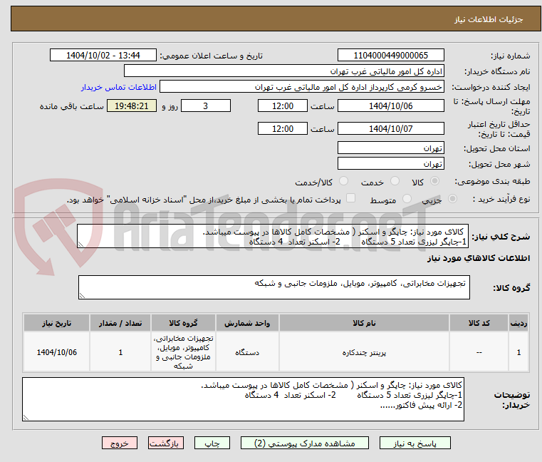Click the پرینتر چندکاره table cell
542x462 pixels.
click(x=364, y=352)
